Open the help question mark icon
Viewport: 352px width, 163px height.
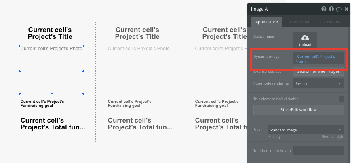click(324, 9)
